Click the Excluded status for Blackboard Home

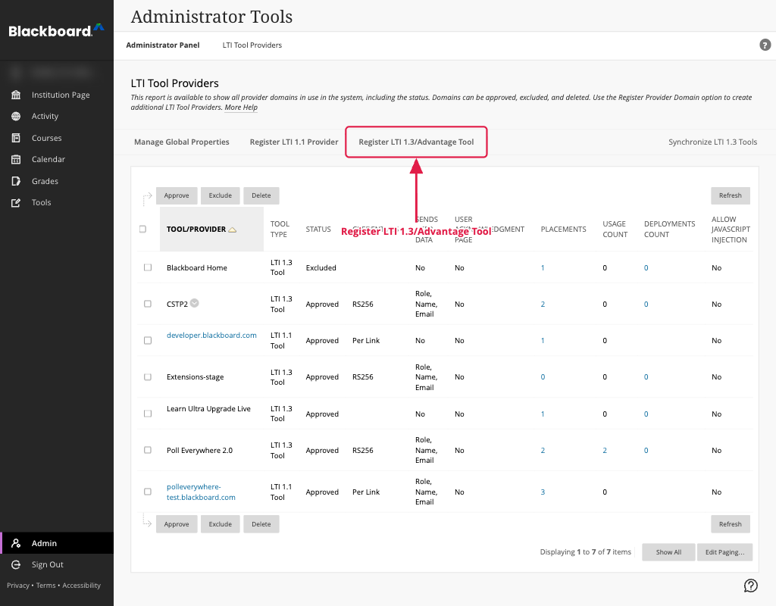[321, 267]
